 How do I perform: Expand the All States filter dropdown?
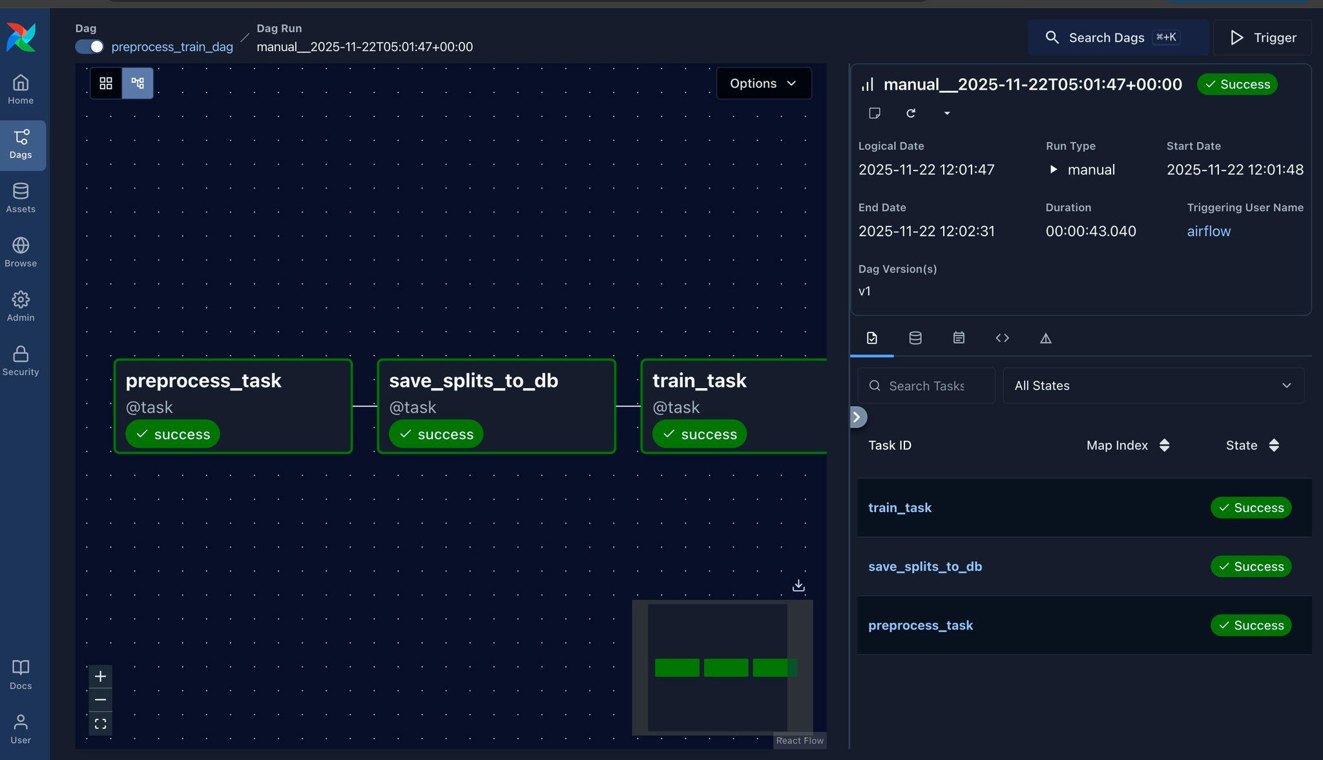pos(1153,385)
